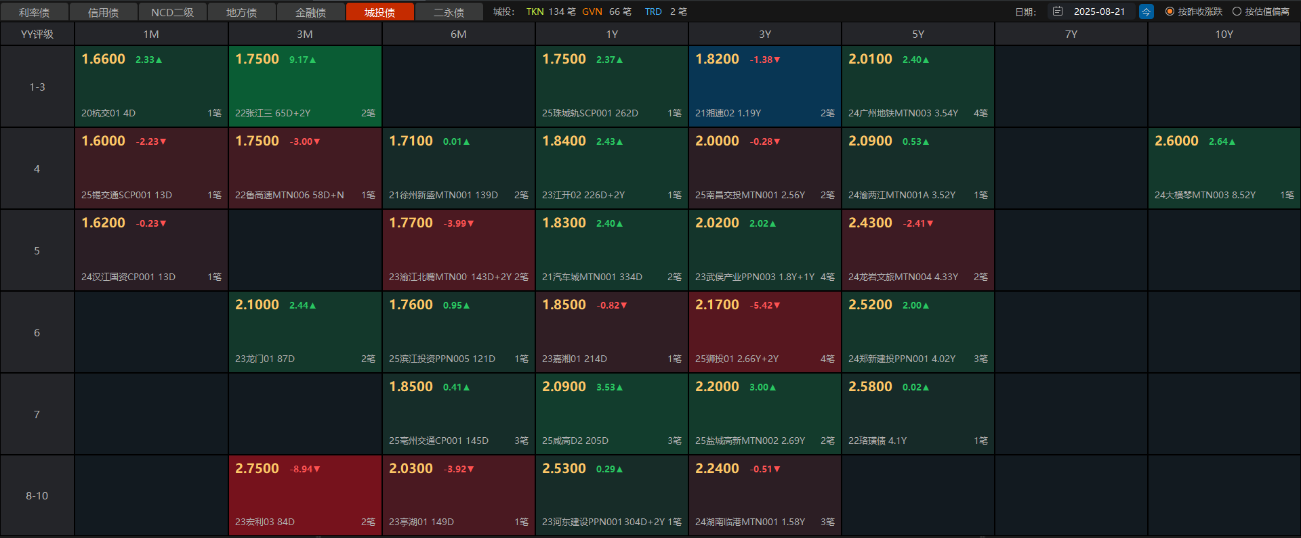The image size is (1301, 538).
Task: Open the 地方债 tab
Action: (242, 12)
